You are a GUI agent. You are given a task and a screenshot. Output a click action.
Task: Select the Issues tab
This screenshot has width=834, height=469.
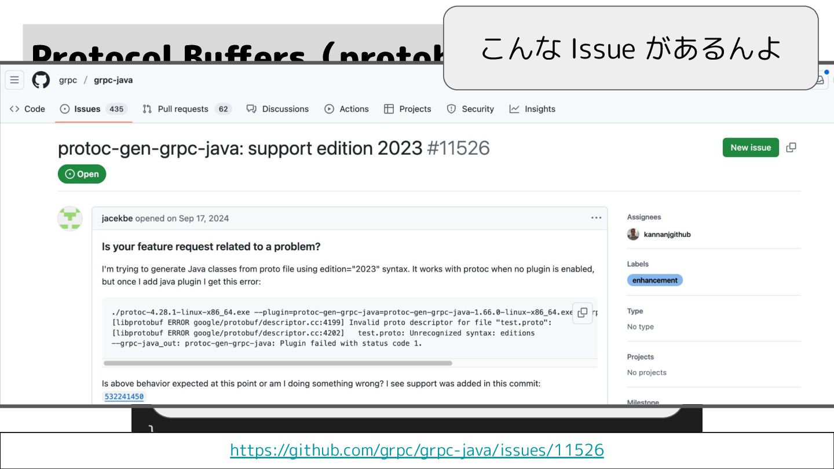click(93, 109)
